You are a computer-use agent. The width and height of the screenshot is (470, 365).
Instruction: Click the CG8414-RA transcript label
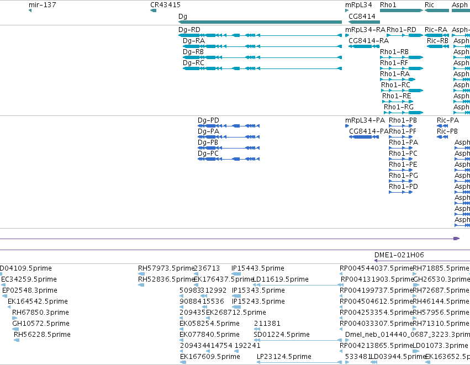(369, 41)
